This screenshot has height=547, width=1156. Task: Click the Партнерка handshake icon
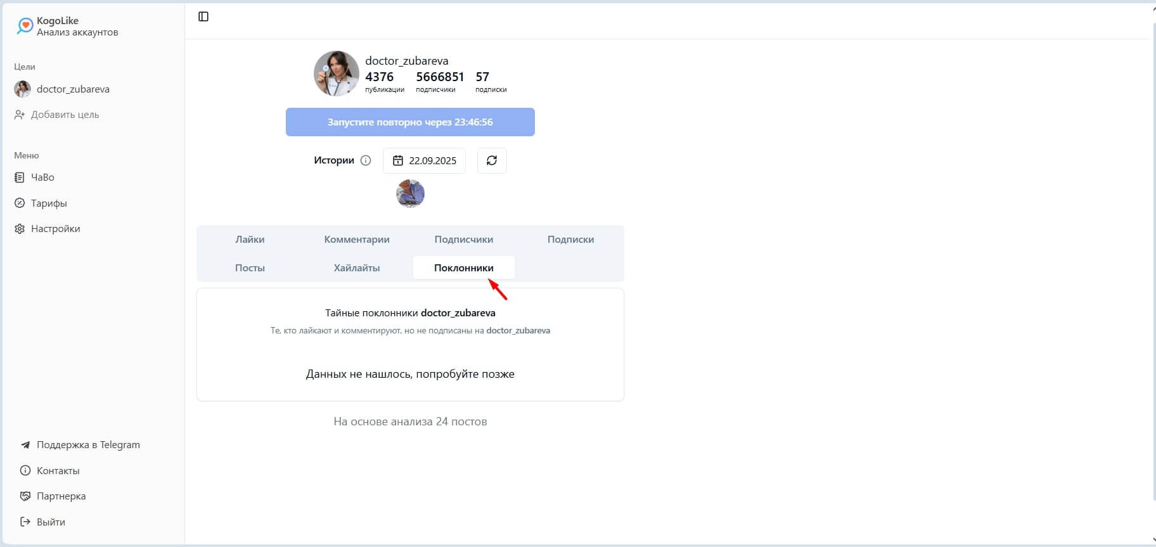(25, 496)
